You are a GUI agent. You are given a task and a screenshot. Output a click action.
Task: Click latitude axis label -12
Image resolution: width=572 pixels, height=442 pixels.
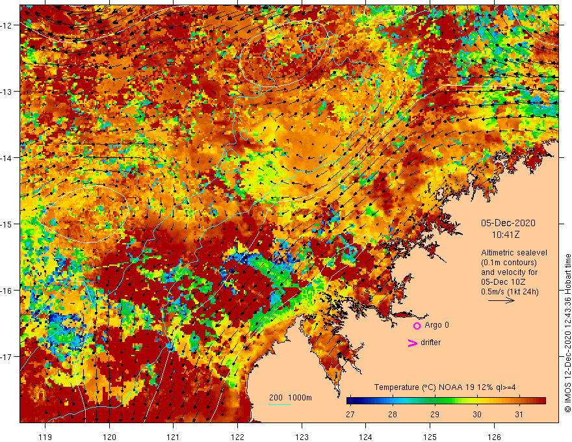click(6, 25)
